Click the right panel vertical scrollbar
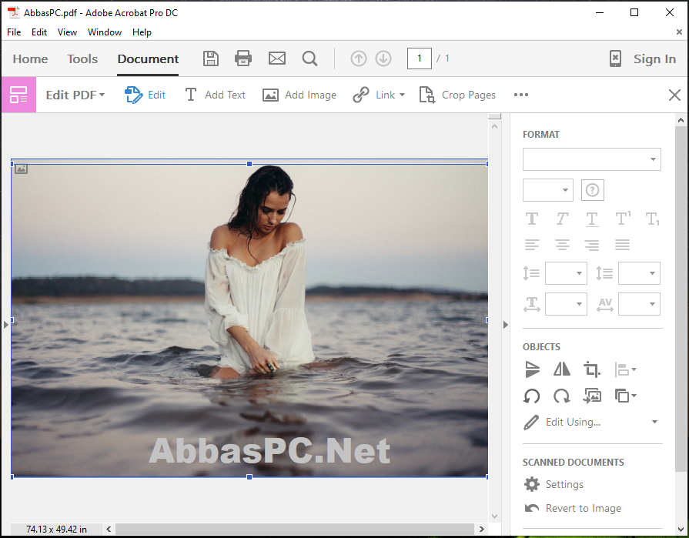The width and height of the screenshot is (689, 538). (681, 299)
